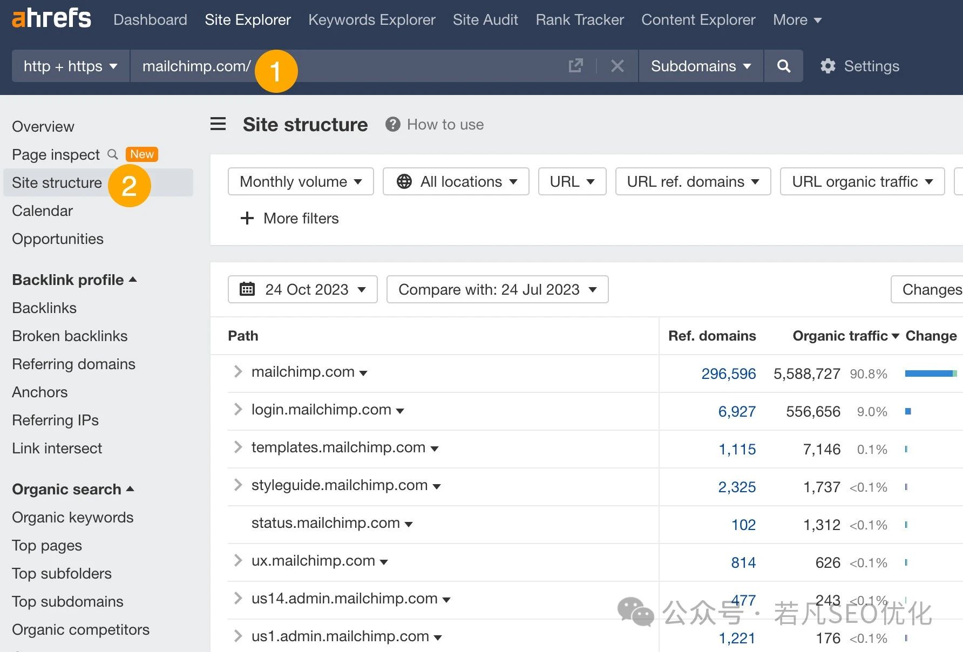
Task: Open Site Audit
Action: click(x=485, y=20)
